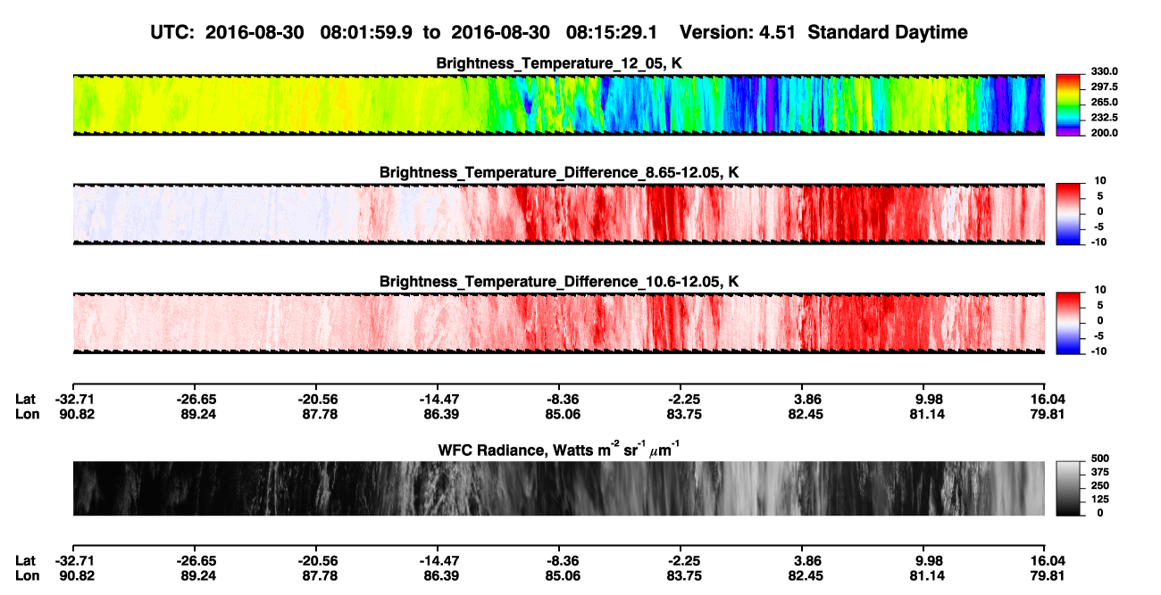This screenshot has width=1161, height=595.
Task: Click the -10 label of 10.6-12.05 color bar
Action: click(x=1099, y=351)
